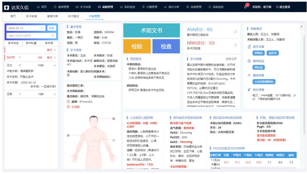This screenshot has height=174, width=307.
Task: Expand the 王军 patient row arrow
Action: (x=55, y=94)
